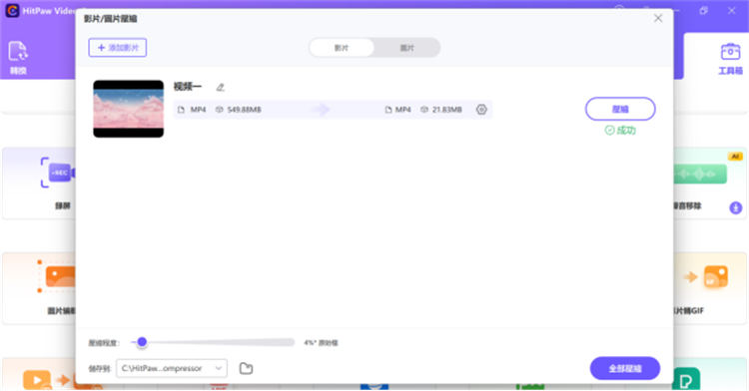
Task: Click the green 成功 success status indicator
Action: [620, 131]
